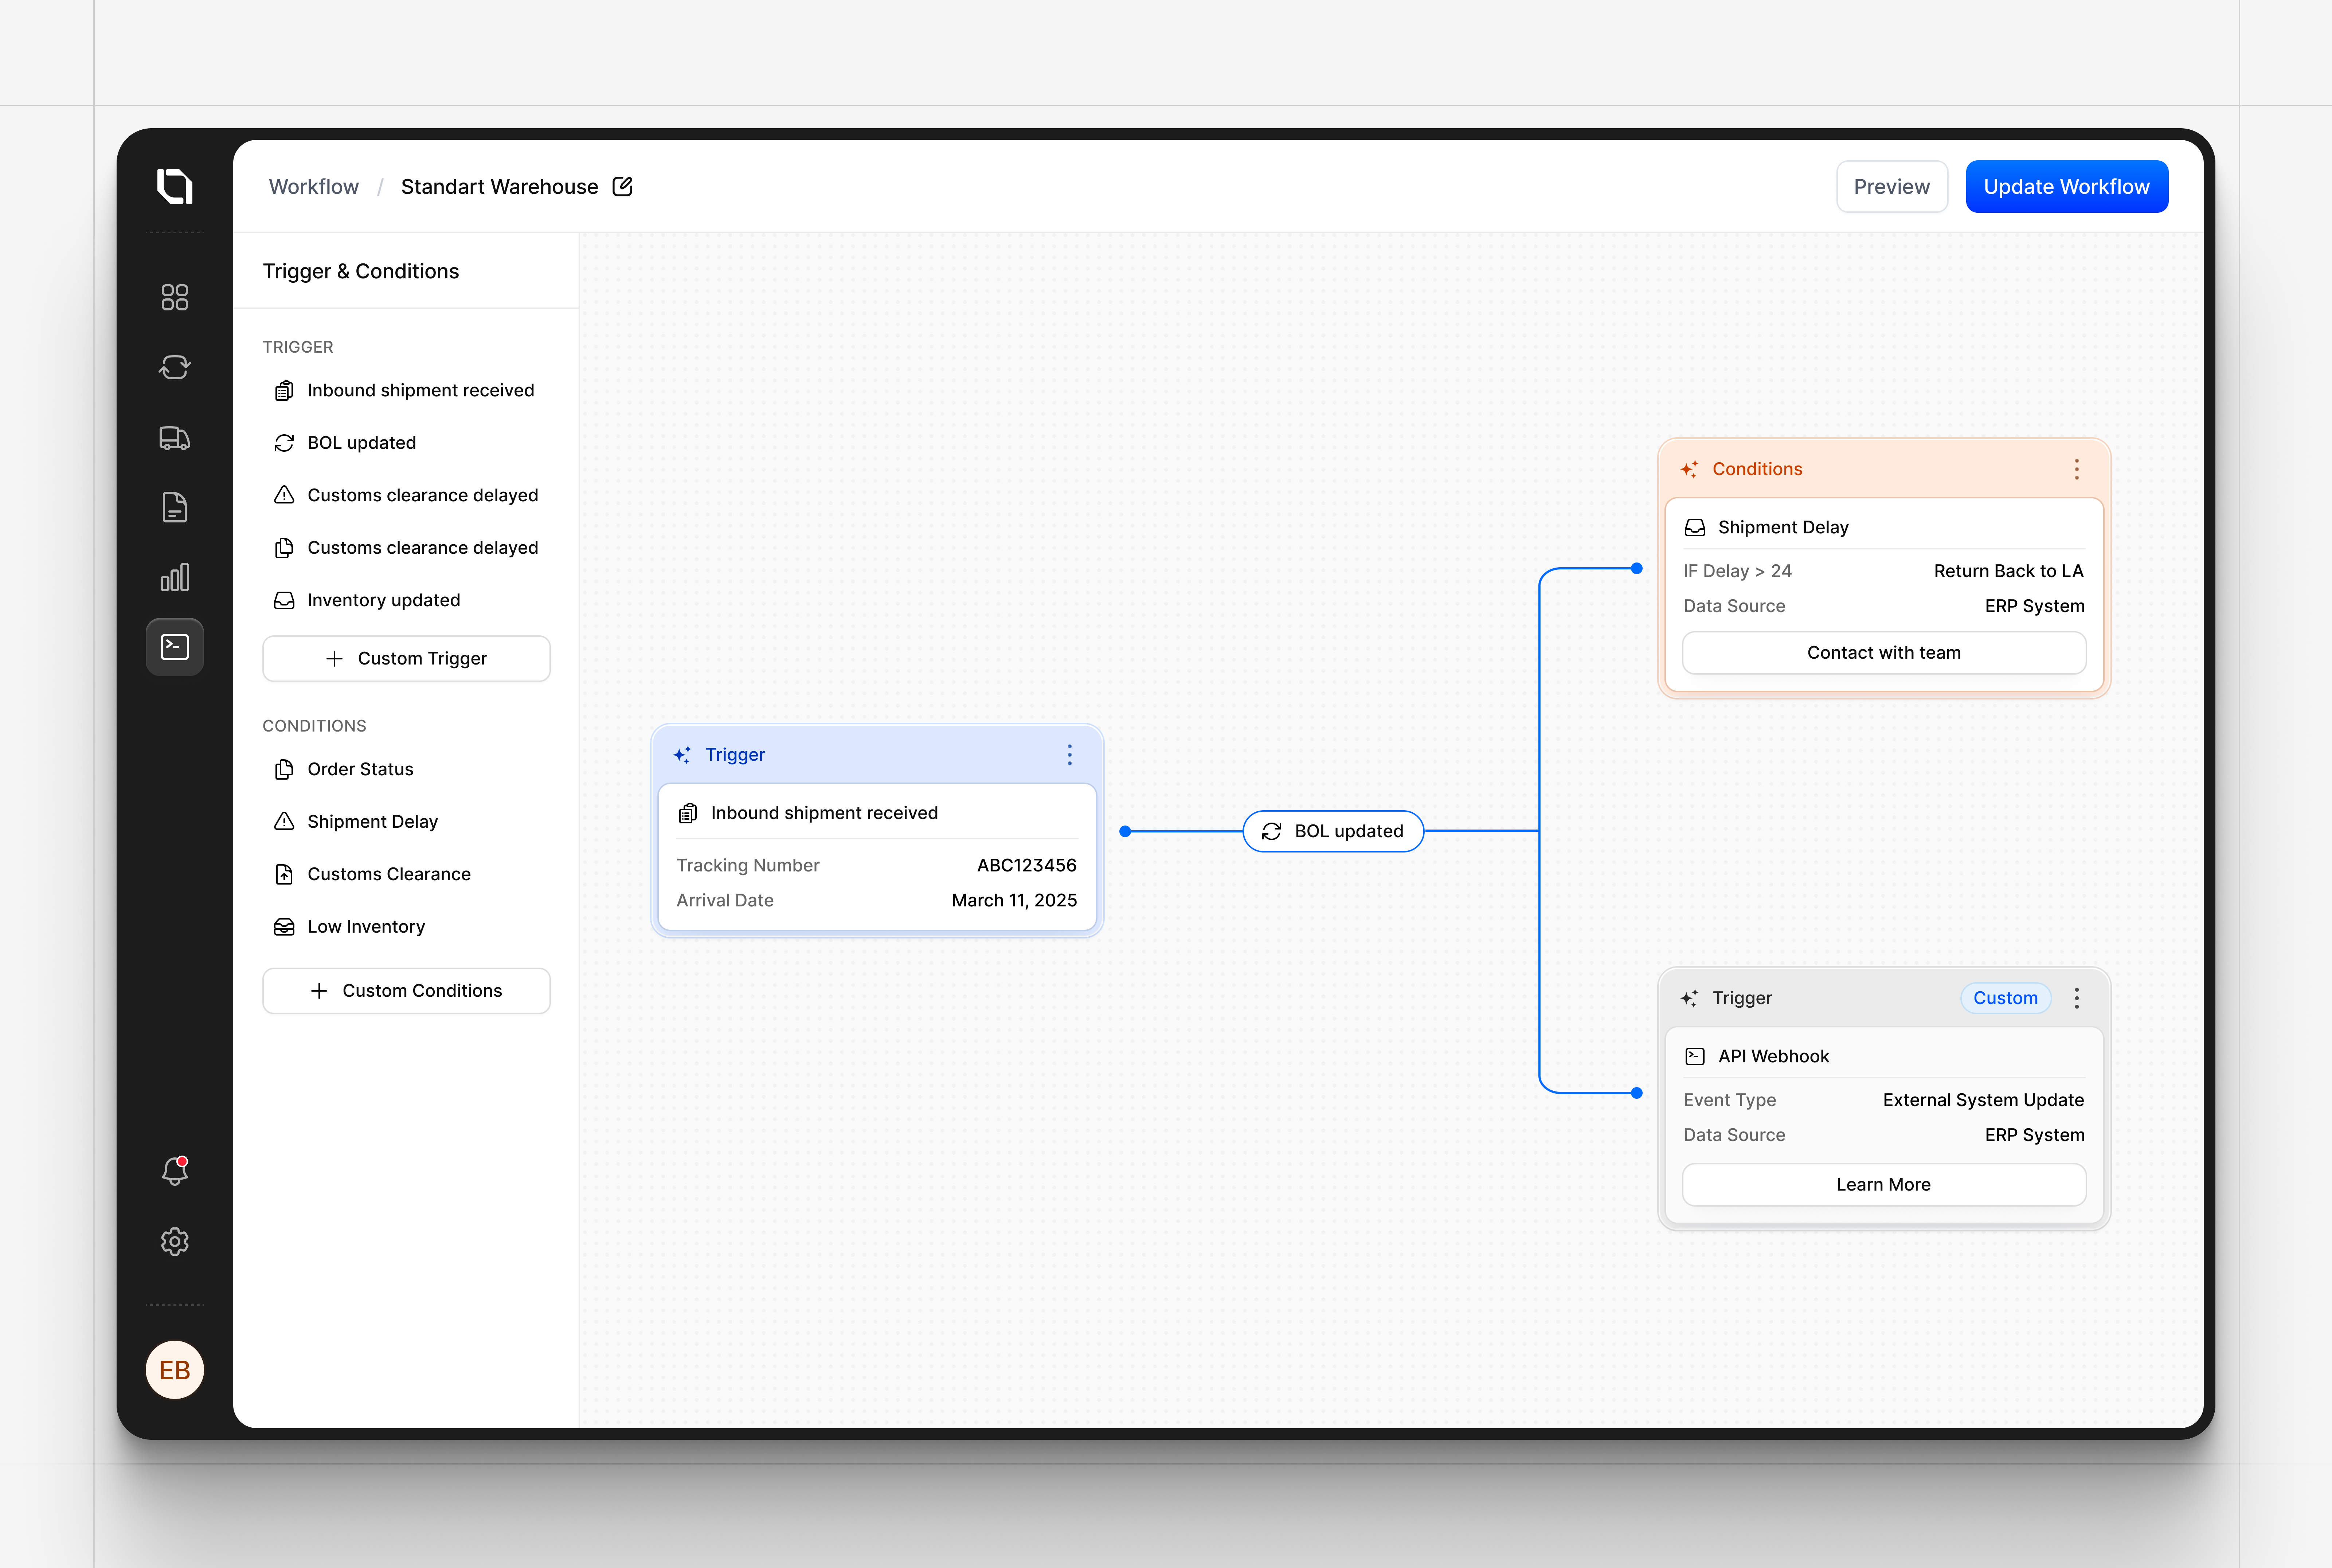The image size is (2332, 1568).
Task: Add a Custom Trigger
Action: pos(406,658)
